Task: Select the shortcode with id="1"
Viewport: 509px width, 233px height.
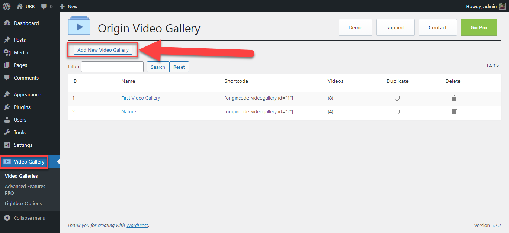Action: coord(259,98)
